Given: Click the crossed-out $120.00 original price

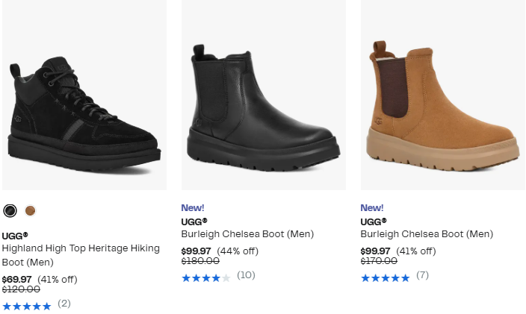Looking at the screenshot, I should 21,289.
